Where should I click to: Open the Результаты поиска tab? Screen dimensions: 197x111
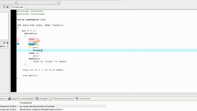coord(63,99)
